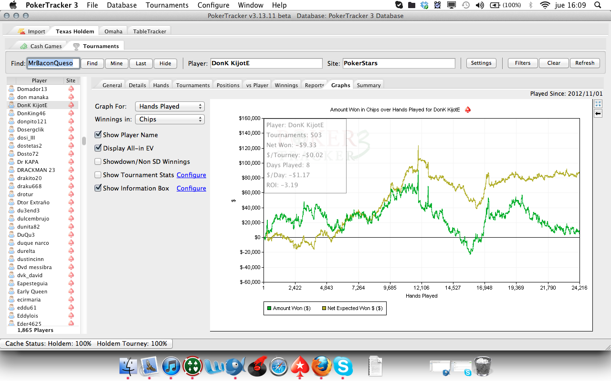Click the Last button
611x381 pixels.
[141, 63]
